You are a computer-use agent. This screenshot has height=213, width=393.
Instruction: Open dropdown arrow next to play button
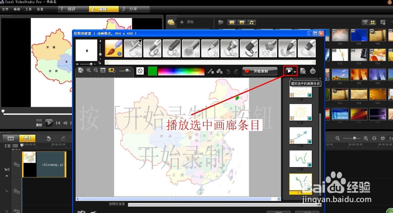pos(295,72)
